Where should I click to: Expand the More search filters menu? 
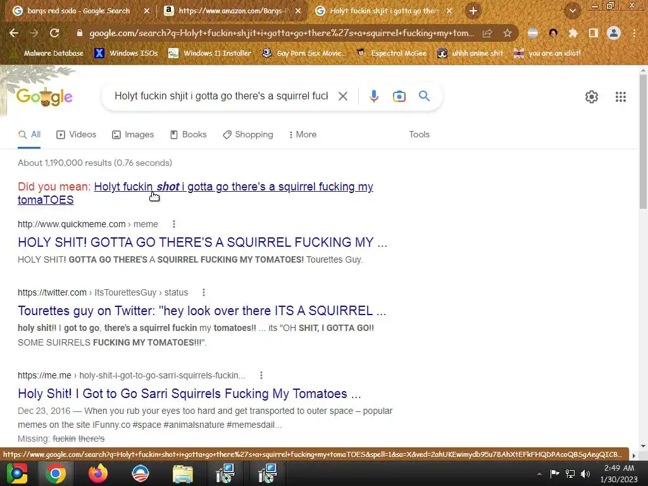pyautogui.click(x=303, y=135)
